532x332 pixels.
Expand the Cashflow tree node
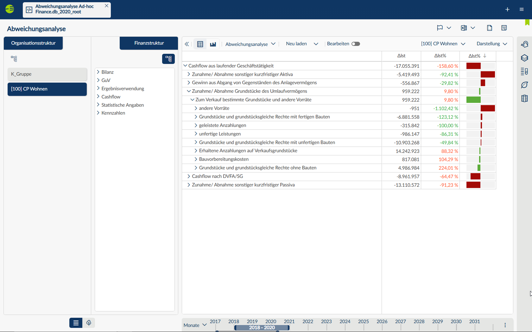98,97
